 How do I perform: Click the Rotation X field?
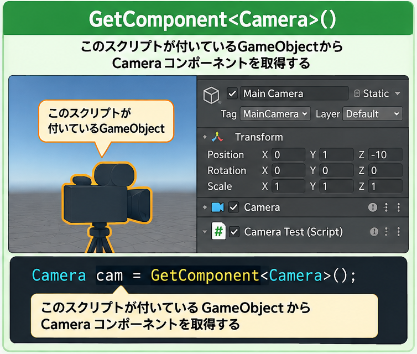pos(288,170)
